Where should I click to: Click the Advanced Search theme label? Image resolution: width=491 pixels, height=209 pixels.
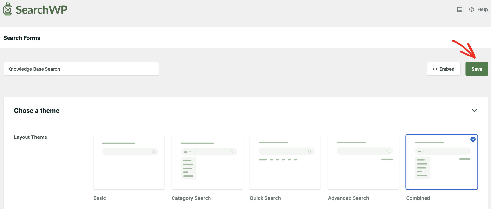pyautogui.click(x=348, y=198)
